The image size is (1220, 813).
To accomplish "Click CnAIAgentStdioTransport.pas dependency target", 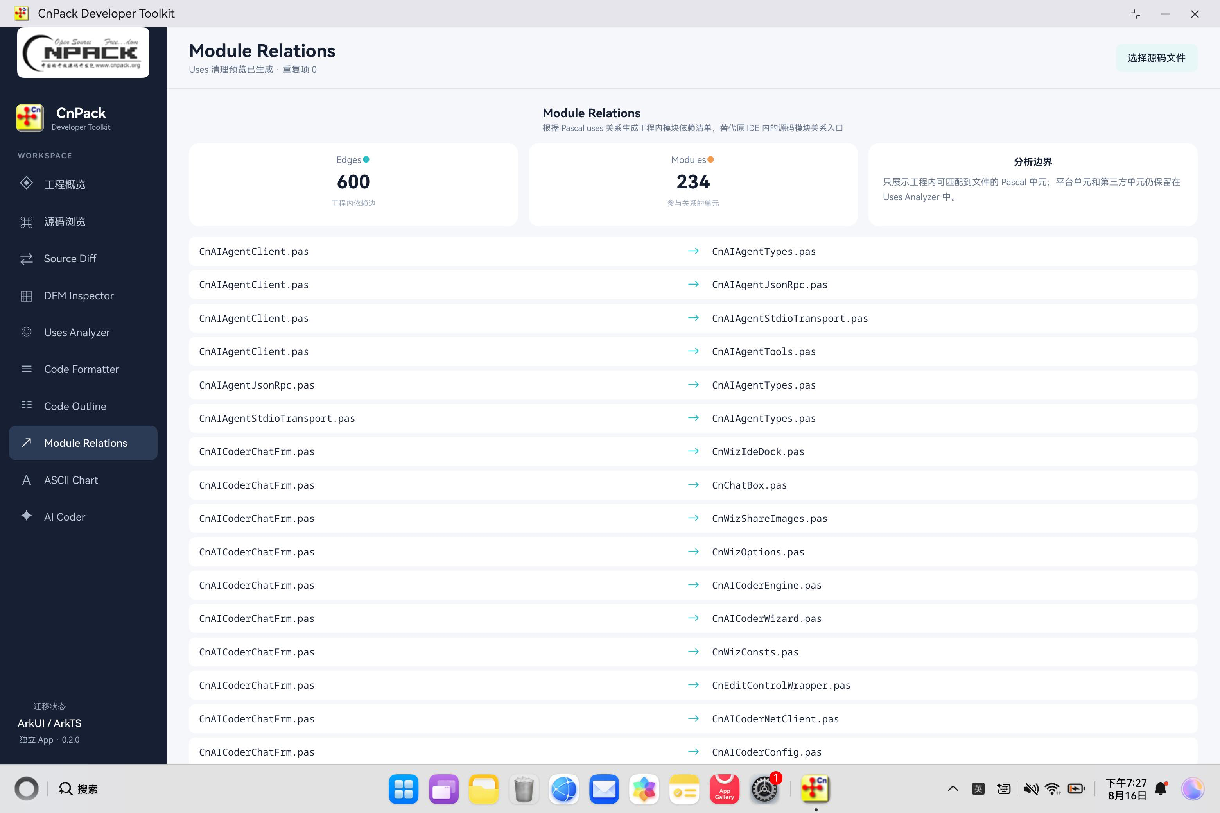I will 789,318.
